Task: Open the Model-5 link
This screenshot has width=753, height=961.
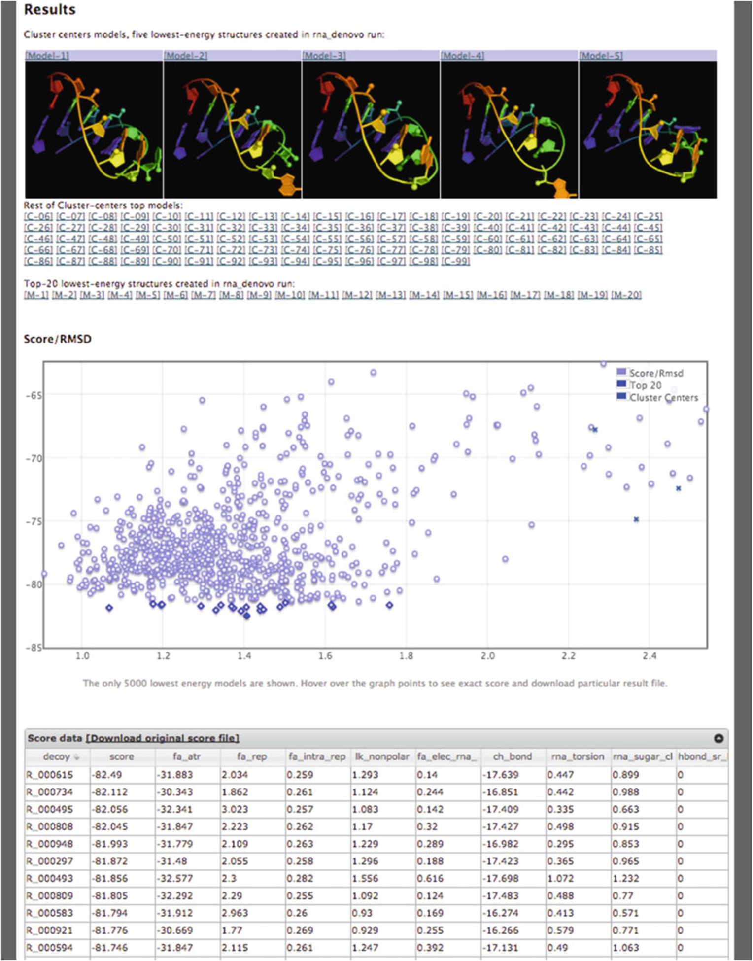Action: point(601,56)
